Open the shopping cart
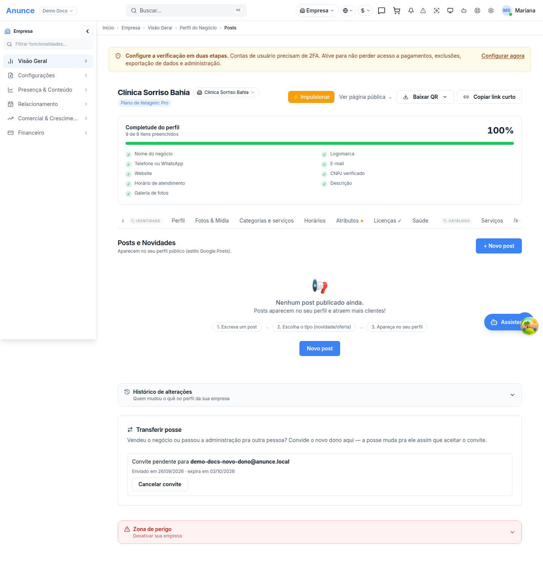This screenshot has width=543, height=565. pos(397,11)
